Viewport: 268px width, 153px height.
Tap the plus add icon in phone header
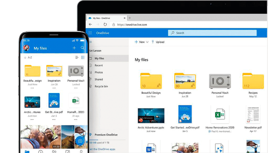pyautogui.click(x=74, y=48)
